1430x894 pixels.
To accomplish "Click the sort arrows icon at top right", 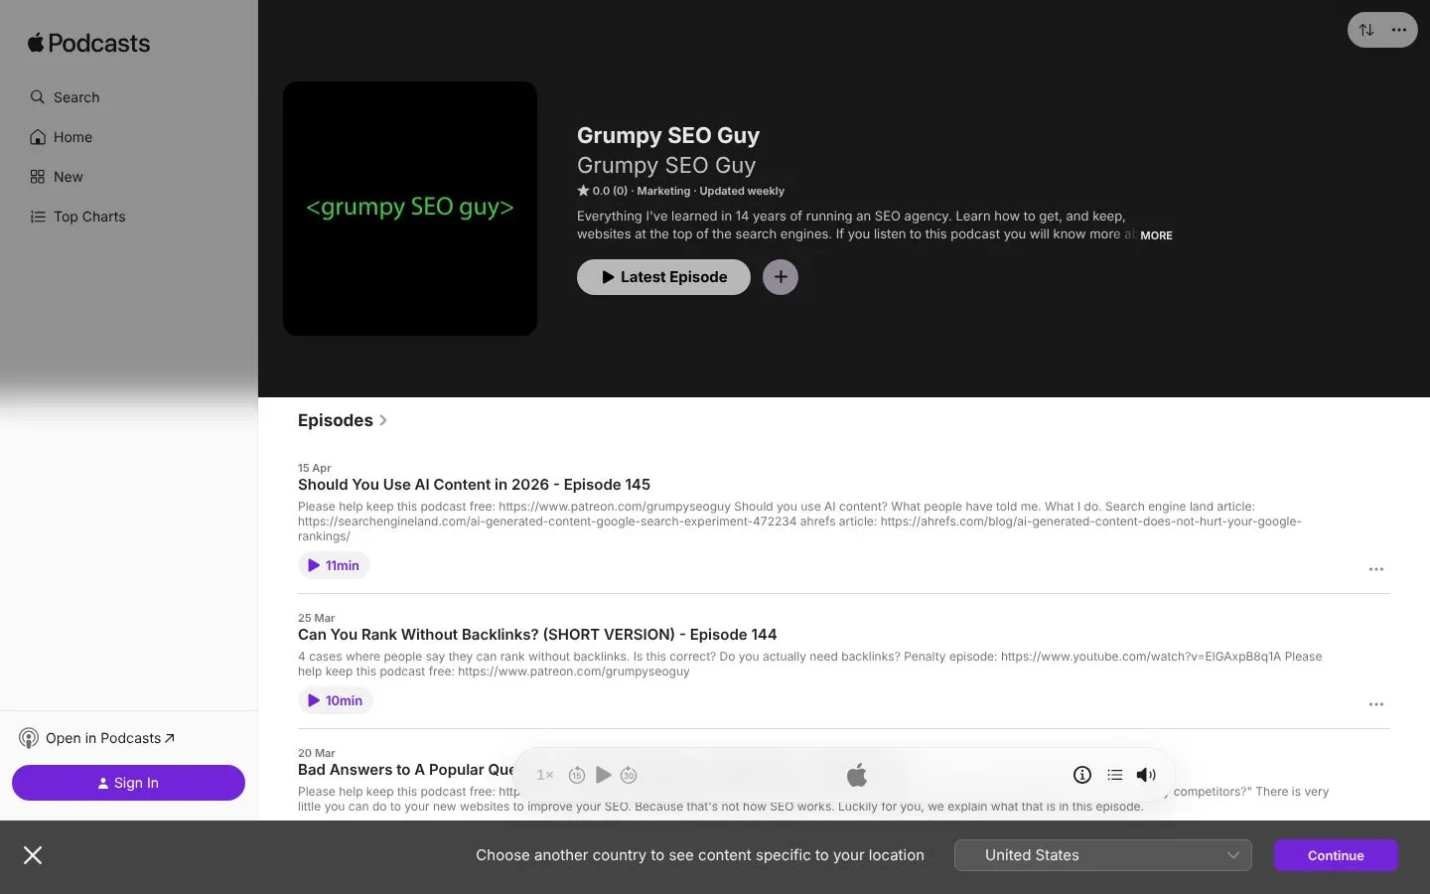I will pyautogui.click(x=1366, y=30).
